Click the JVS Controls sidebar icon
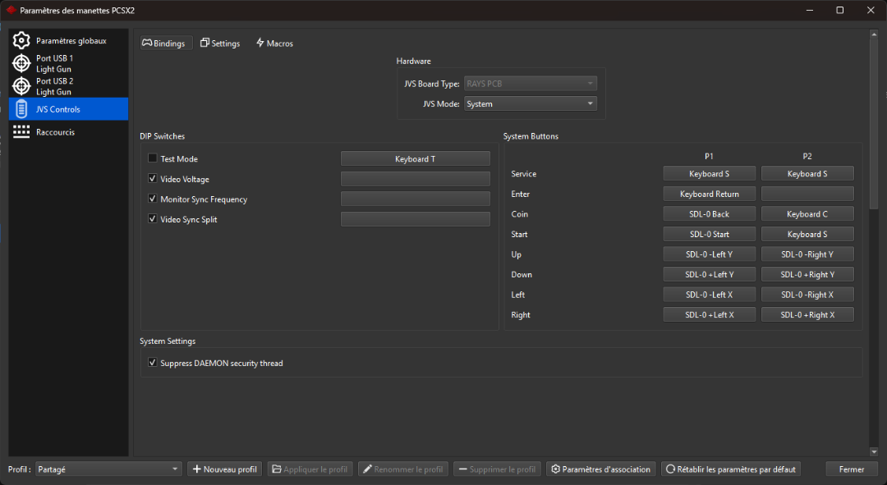The width and height of the screenshot is (887, 485). [21, 109]
